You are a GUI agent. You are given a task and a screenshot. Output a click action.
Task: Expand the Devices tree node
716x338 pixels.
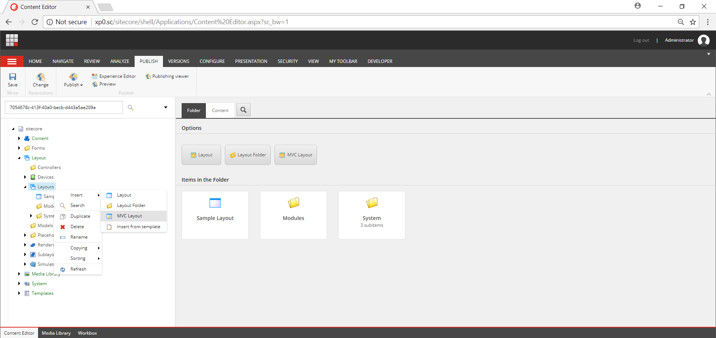tap(25, 177)
